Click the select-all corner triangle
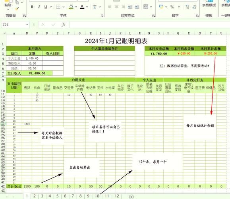This screenshot has height=199, width=230. pos(4,33)
